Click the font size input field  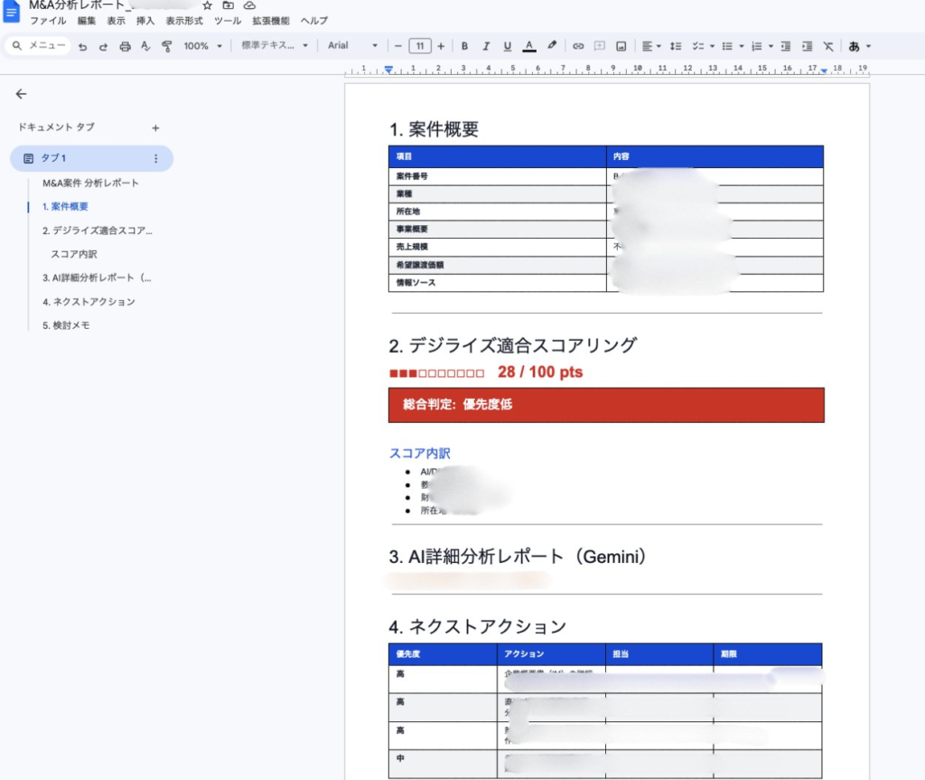click(x=420, y=46)
